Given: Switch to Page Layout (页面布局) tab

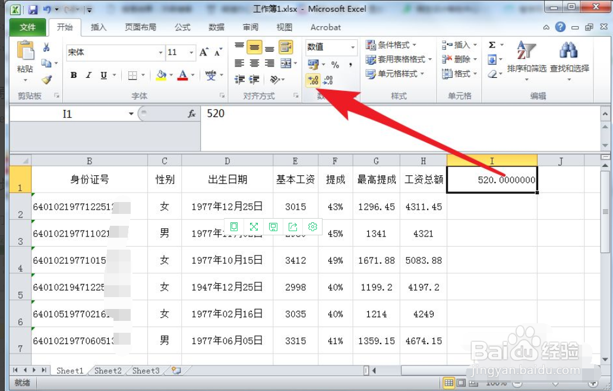Looking at the screenshot, I should pyautogui.click(x=140, y=27).
